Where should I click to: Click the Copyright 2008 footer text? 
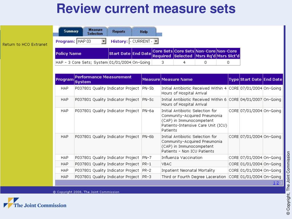point(86,192)
